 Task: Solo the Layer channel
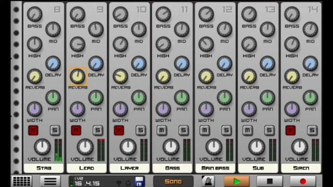click(141, 130)
